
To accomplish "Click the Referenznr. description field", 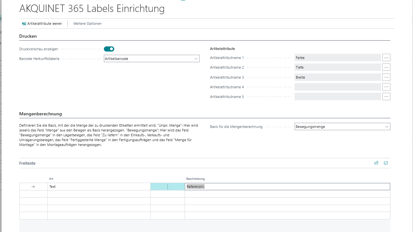I will [287, 187].
